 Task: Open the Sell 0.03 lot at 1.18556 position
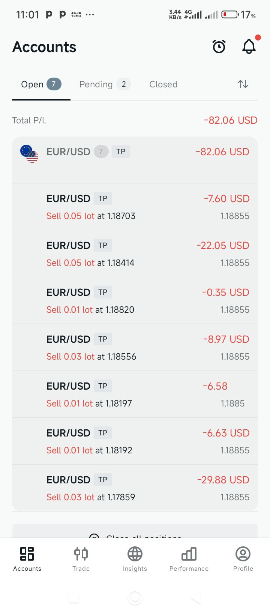tap(135, 348)
